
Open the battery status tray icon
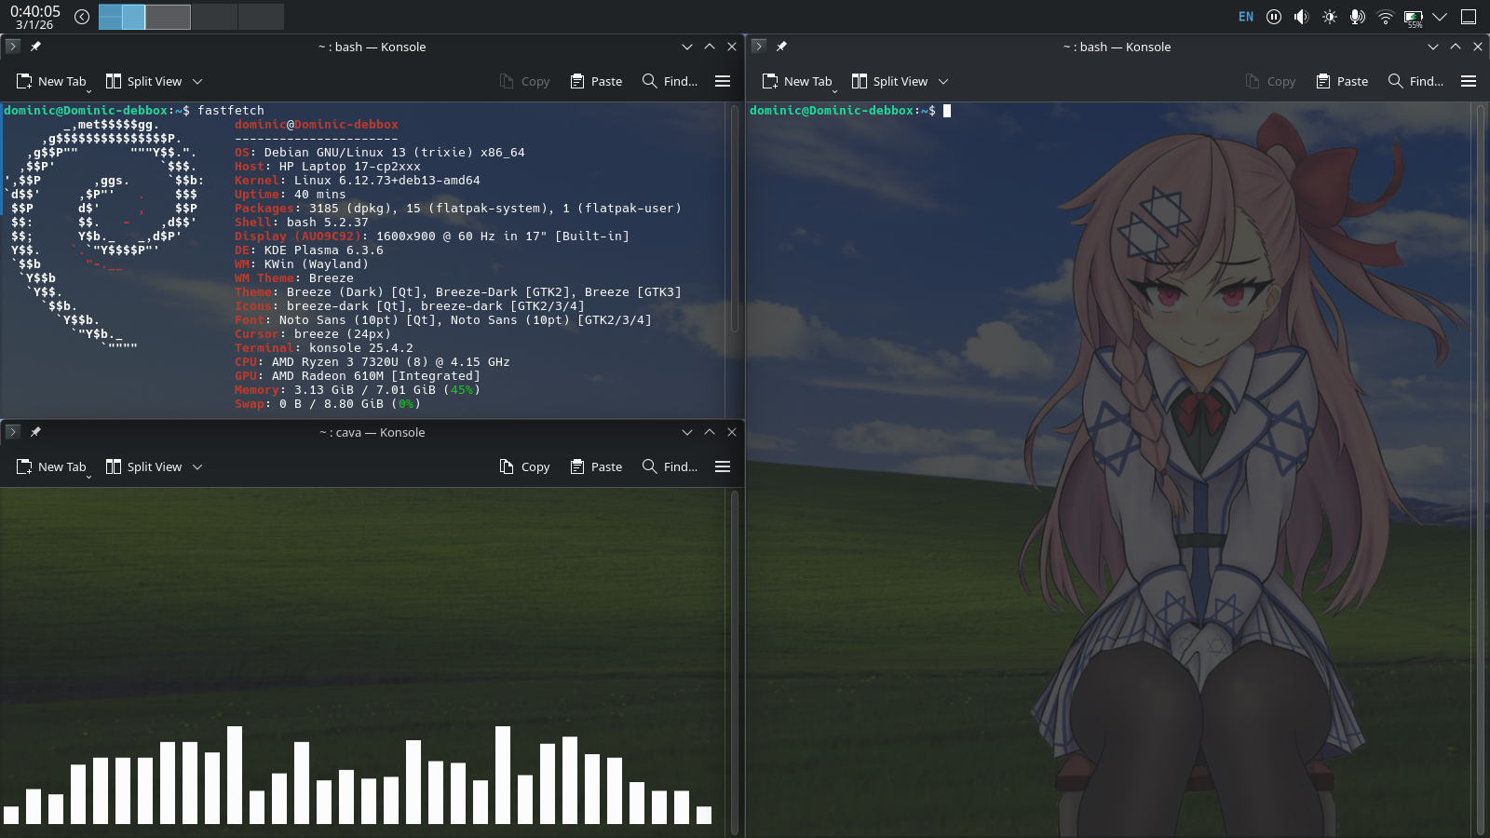[1413, 17]
